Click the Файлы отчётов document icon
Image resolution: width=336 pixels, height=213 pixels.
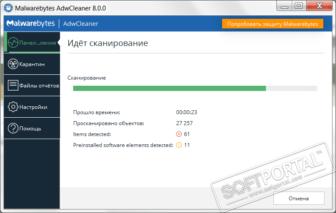(x=13, y=85)
